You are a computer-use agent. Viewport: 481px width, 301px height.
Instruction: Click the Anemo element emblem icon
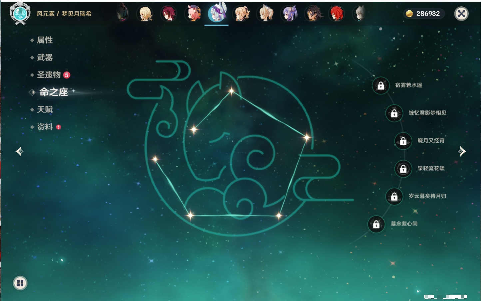[20, 13]
